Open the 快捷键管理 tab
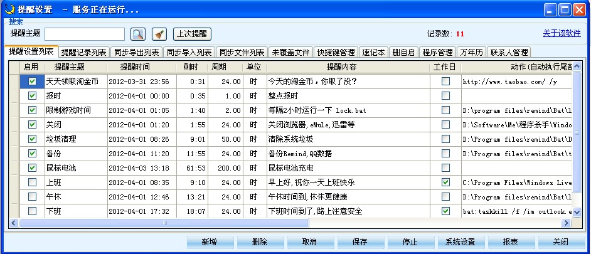Screen dimensions: 591x254 [x=336, y=52]
